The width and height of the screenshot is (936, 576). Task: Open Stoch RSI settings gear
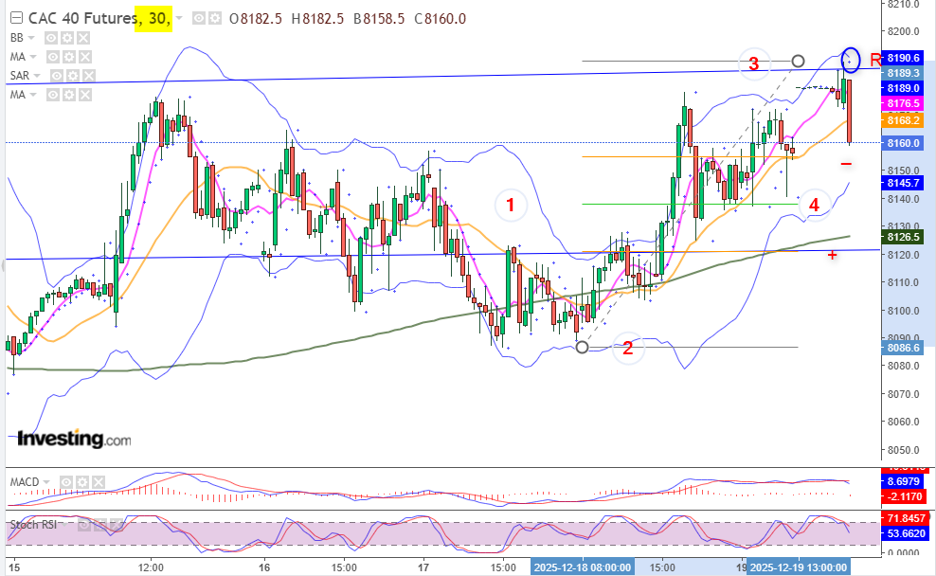point(101,525)
